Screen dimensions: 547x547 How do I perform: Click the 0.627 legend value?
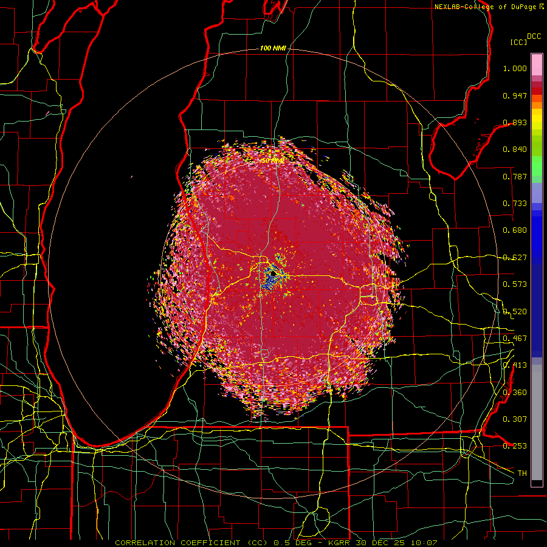pyautogui.click(x=515, y=258)
